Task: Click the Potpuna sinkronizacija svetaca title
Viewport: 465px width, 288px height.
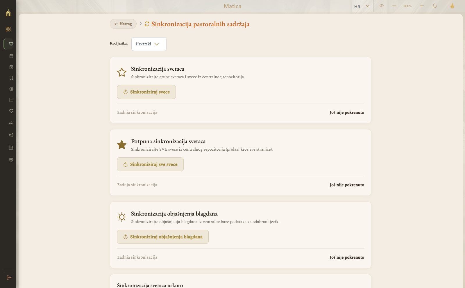Action: [168, 141]
